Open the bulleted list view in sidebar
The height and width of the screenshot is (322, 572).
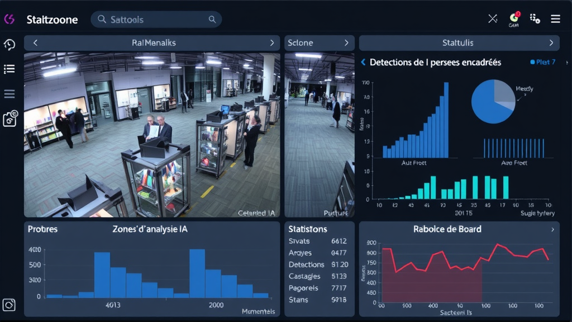tap(9, 69)
